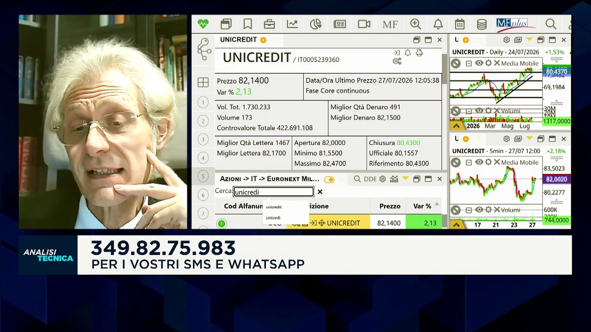Collapse Media Mobile indicator in 5min chart
The height and width of the screenshot is (332, 591).
469,163
